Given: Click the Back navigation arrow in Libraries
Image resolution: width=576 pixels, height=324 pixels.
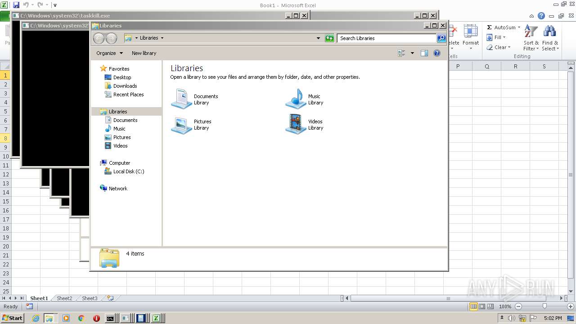Looking at the screenshot, I should [99, 38].
